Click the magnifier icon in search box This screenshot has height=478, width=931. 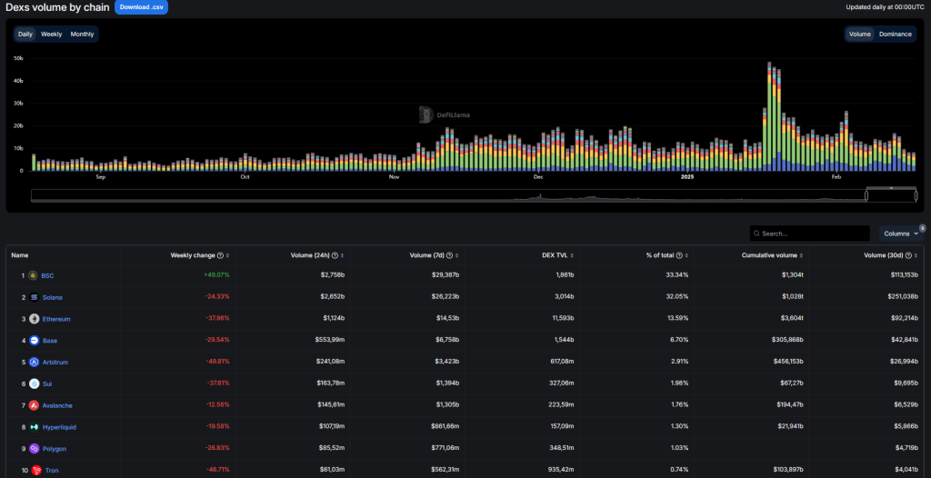coord(756,234)
